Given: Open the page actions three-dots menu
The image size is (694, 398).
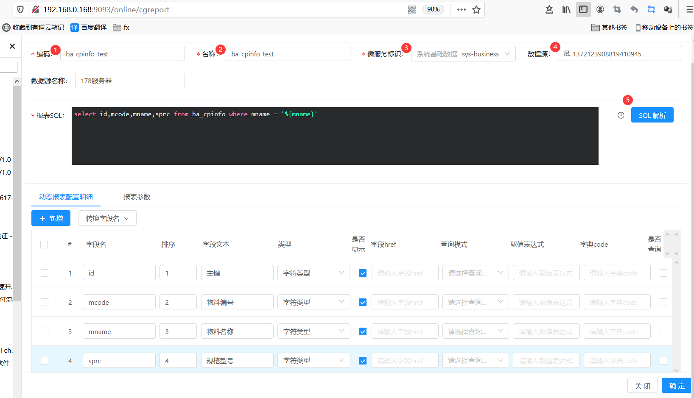Looking at the screenshot, I should tap(462, 9).
